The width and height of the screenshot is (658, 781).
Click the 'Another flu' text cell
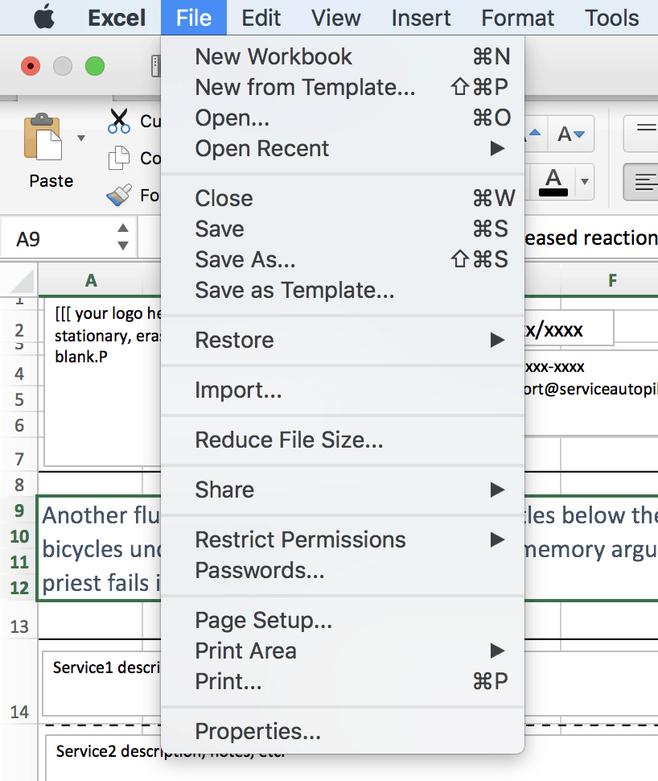[100, 548]
